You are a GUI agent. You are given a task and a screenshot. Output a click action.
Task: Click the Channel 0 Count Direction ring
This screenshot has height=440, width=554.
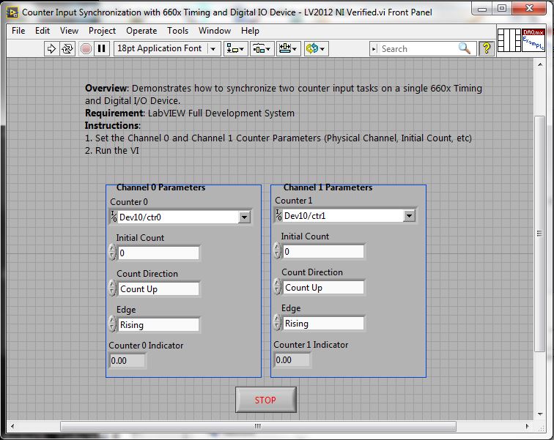[x=158, y=289]
